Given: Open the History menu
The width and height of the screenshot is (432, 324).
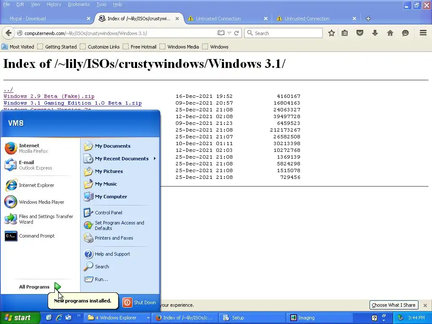Looking at the screenshot, I should pyautogui.click(x=54, y=4).
